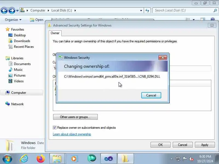Click Show desktop strip after the clock
Viewport: 219px width, 164px height.
click(x=217, y=159)
